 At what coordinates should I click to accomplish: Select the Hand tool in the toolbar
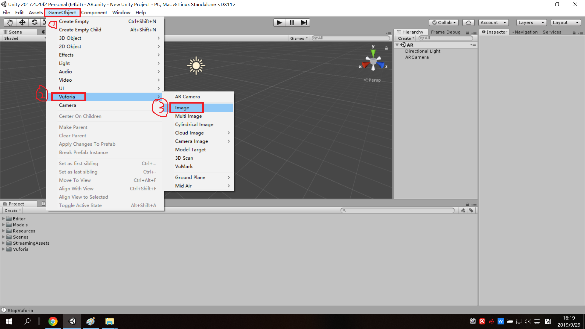click(x=9, y=22)
